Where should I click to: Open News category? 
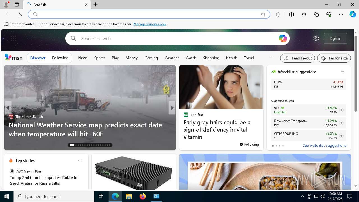(83, 58)
